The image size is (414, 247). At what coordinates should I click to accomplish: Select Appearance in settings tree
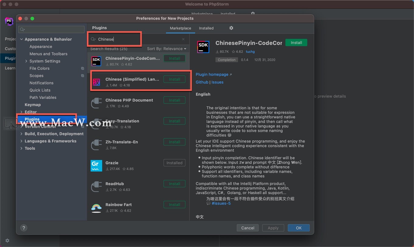coord(41,47)
